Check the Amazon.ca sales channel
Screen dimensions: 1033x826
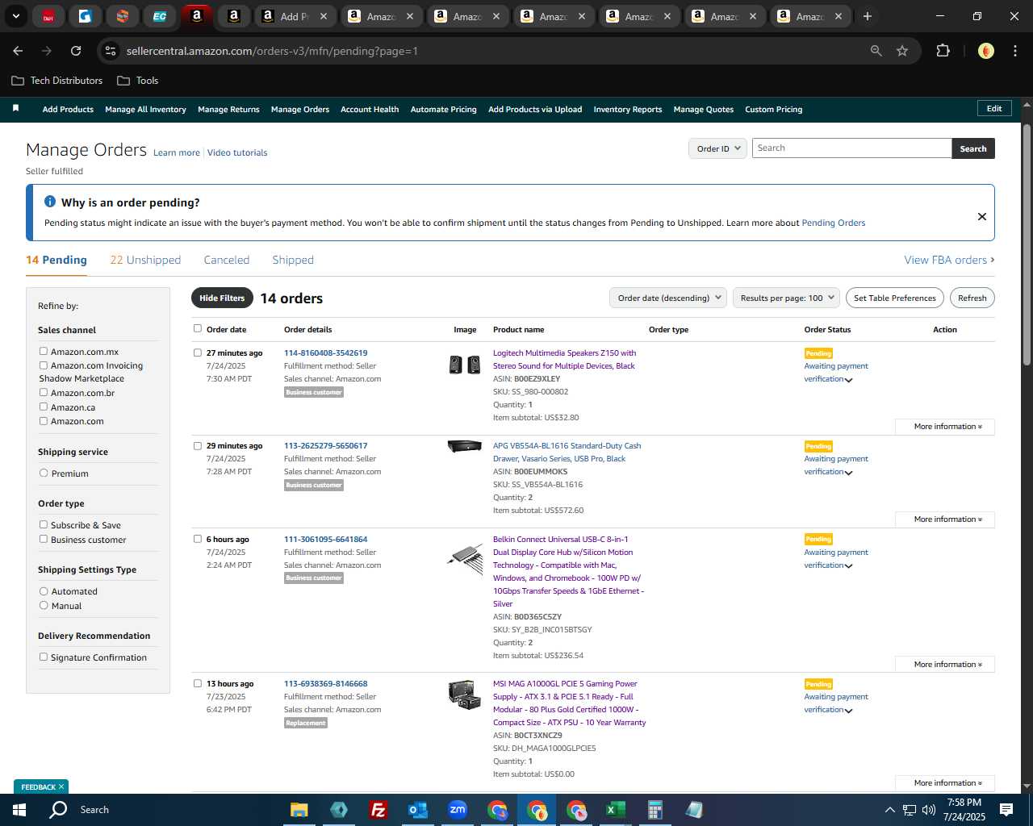(44, 407)
